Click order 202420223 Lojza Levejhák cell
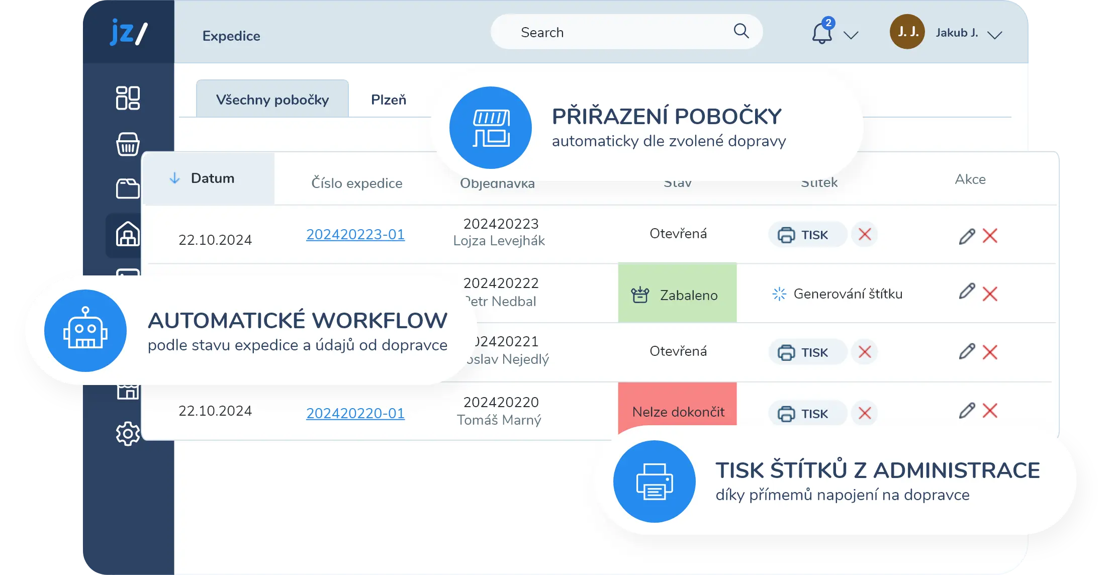The image size is (1112, 575). point(499,232)
